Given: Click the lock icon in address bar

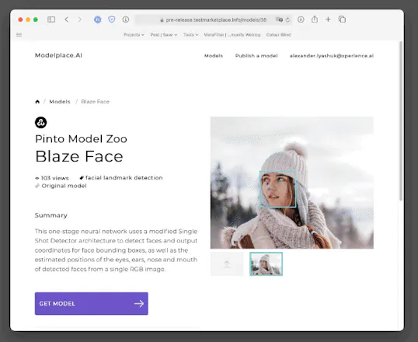Looking at the screenshot, I should (162, 20).
